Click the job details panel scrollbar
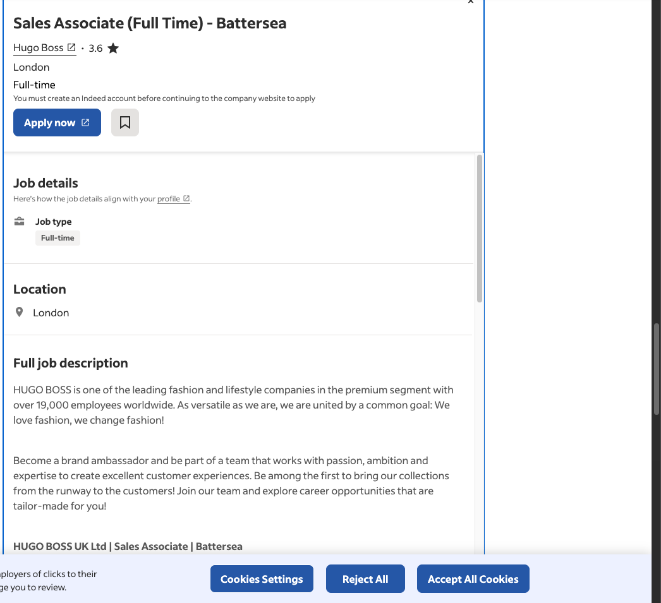 pyautogui.click(x=480, y=228)
